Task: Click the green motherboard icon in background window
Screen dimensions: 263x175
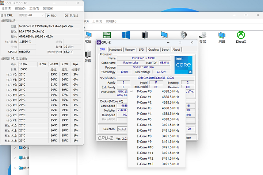Action: click(107, 35)
